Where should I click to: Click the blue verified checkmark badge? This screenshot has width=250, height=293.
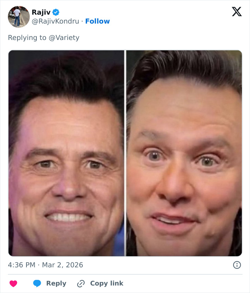pyautogui.click(x=56, y=11)
